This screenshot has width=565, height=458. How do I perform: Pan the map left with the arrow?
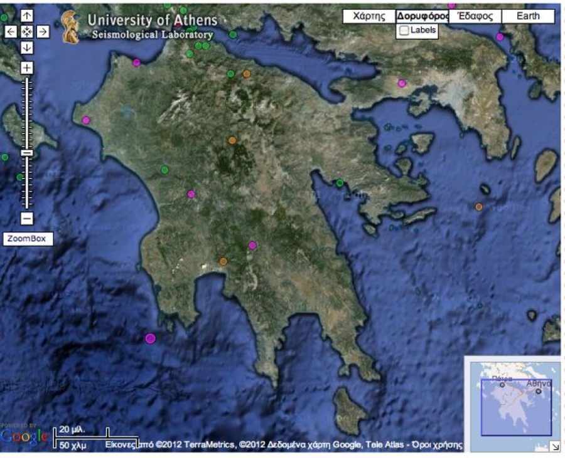pyautogui.click(x=11, y=31)
